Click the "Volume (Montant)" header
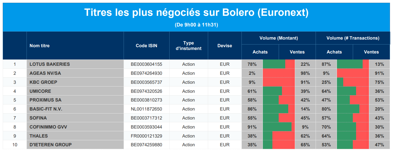Screen dimensions: 393x152 click(278, 38)
